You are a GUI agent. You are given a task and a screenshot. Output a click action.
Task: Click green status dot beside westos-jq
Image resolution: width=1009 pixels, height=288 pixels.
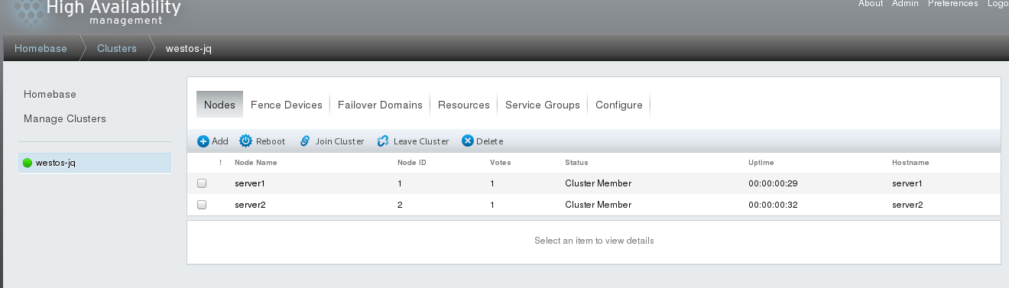(28, 163)
